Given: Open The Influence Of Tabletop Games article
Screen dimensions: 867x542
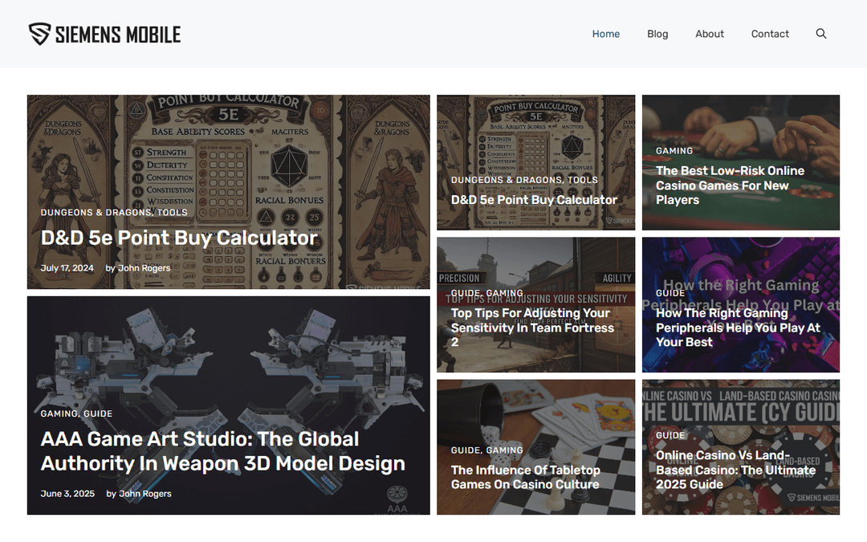Looking at the screenshot, I should (525, 477).
